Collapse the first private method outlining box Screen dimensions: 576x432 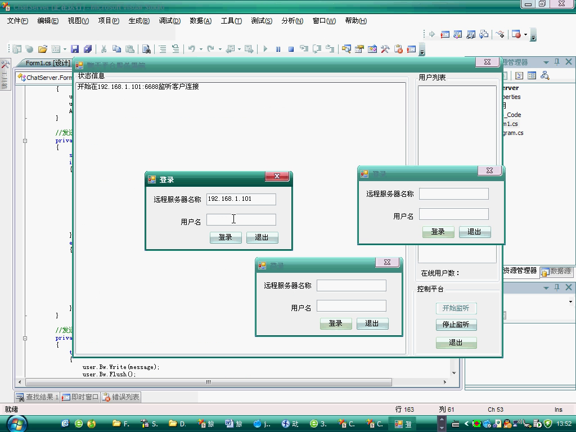(25, 141)
